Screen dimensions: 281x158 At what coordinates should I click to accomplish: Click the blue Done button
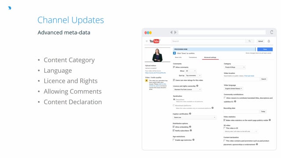pyautogui.click(x=265, y=49)
